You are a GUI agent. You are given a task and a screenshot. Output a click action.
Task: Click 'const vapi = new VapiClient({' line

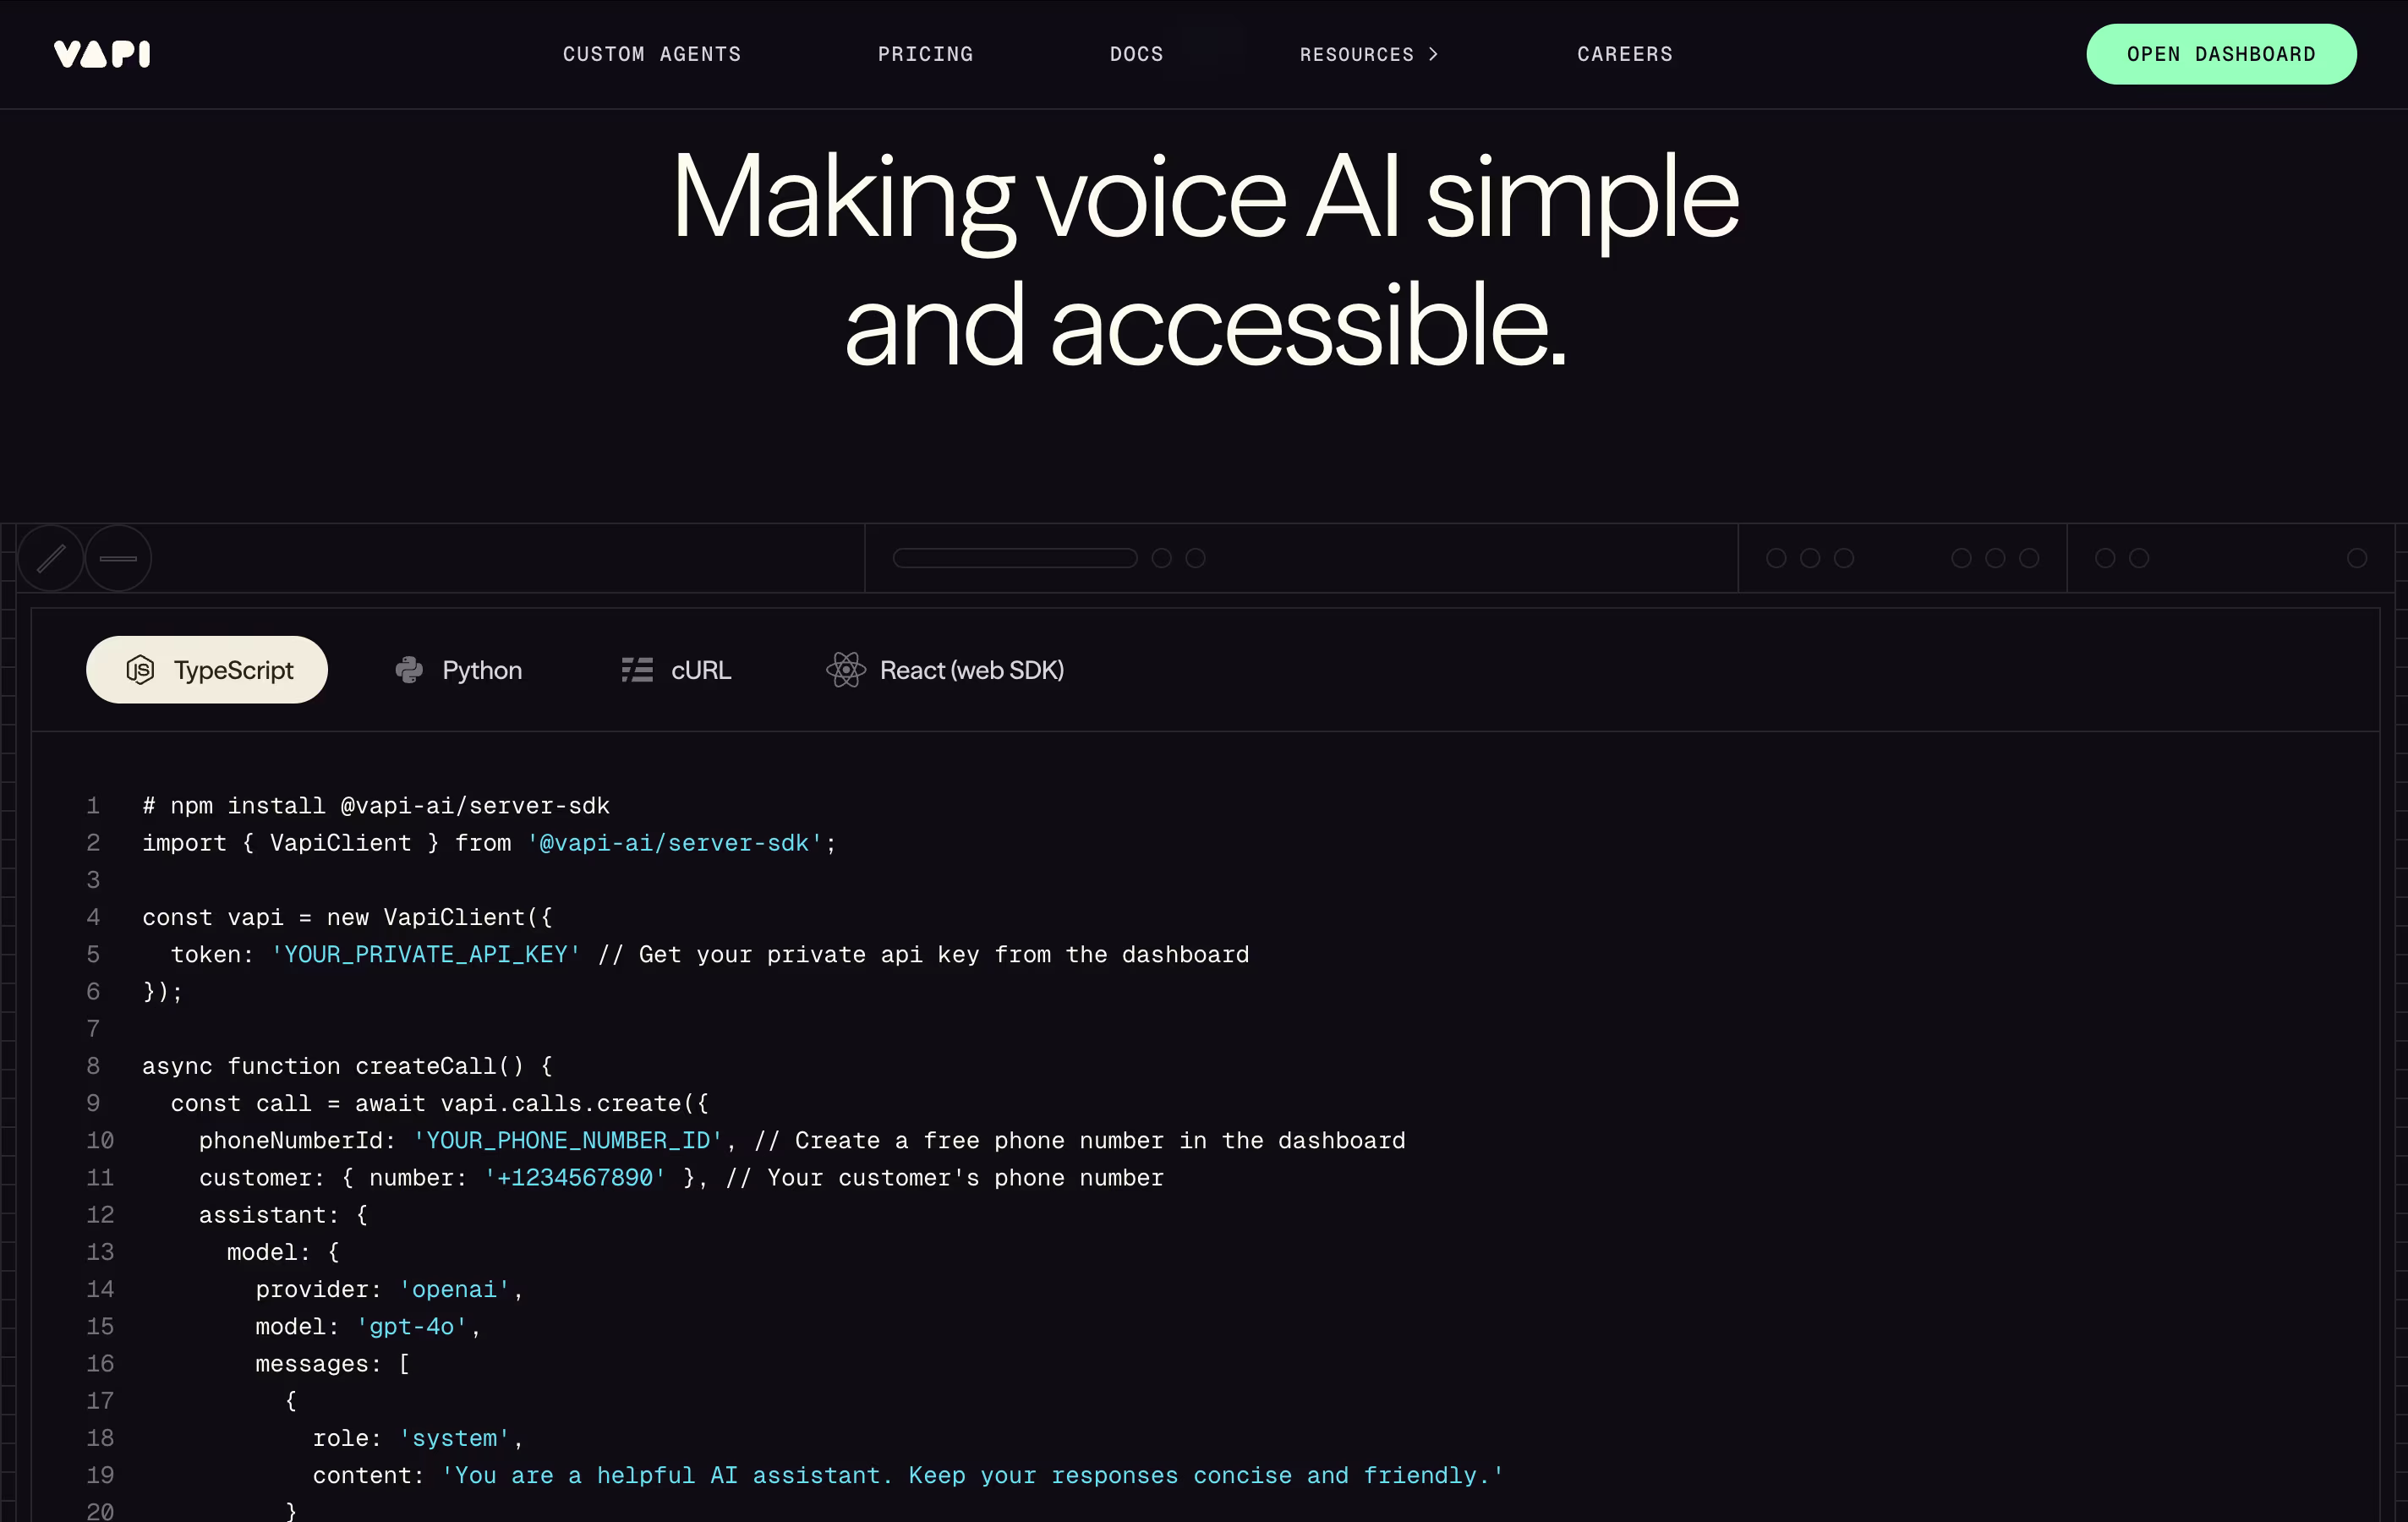pos(348,918)
